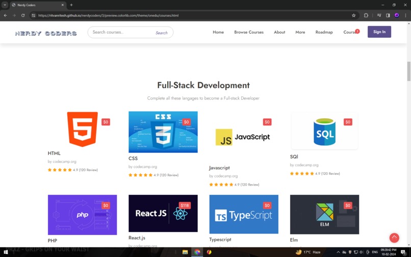Click the browser back arrow
The width and height of the screenshot is (411, 257).
click(6, 15)
